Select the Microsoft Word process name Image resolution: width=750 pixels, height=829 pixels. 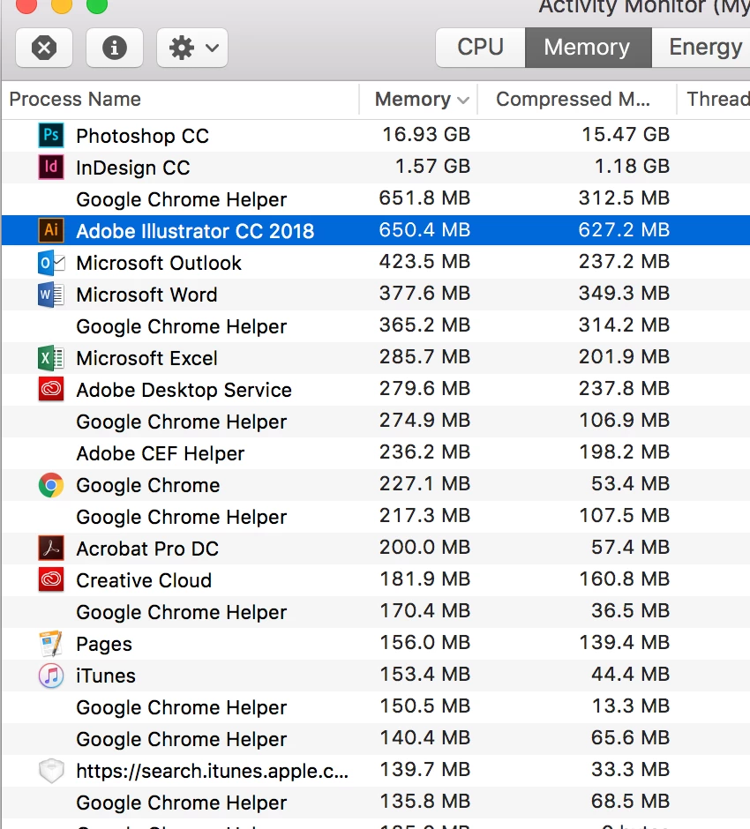click(x=146, y=295)
